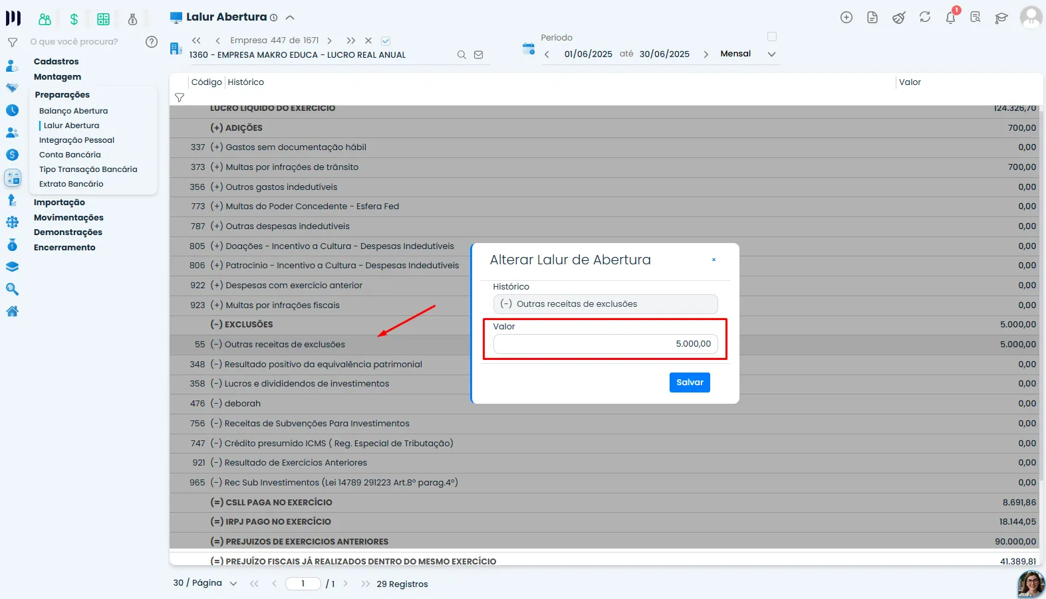Screen dimensions: 1046x599
Task: Click the home icon in left sidebar
Action: click(12, 311)
